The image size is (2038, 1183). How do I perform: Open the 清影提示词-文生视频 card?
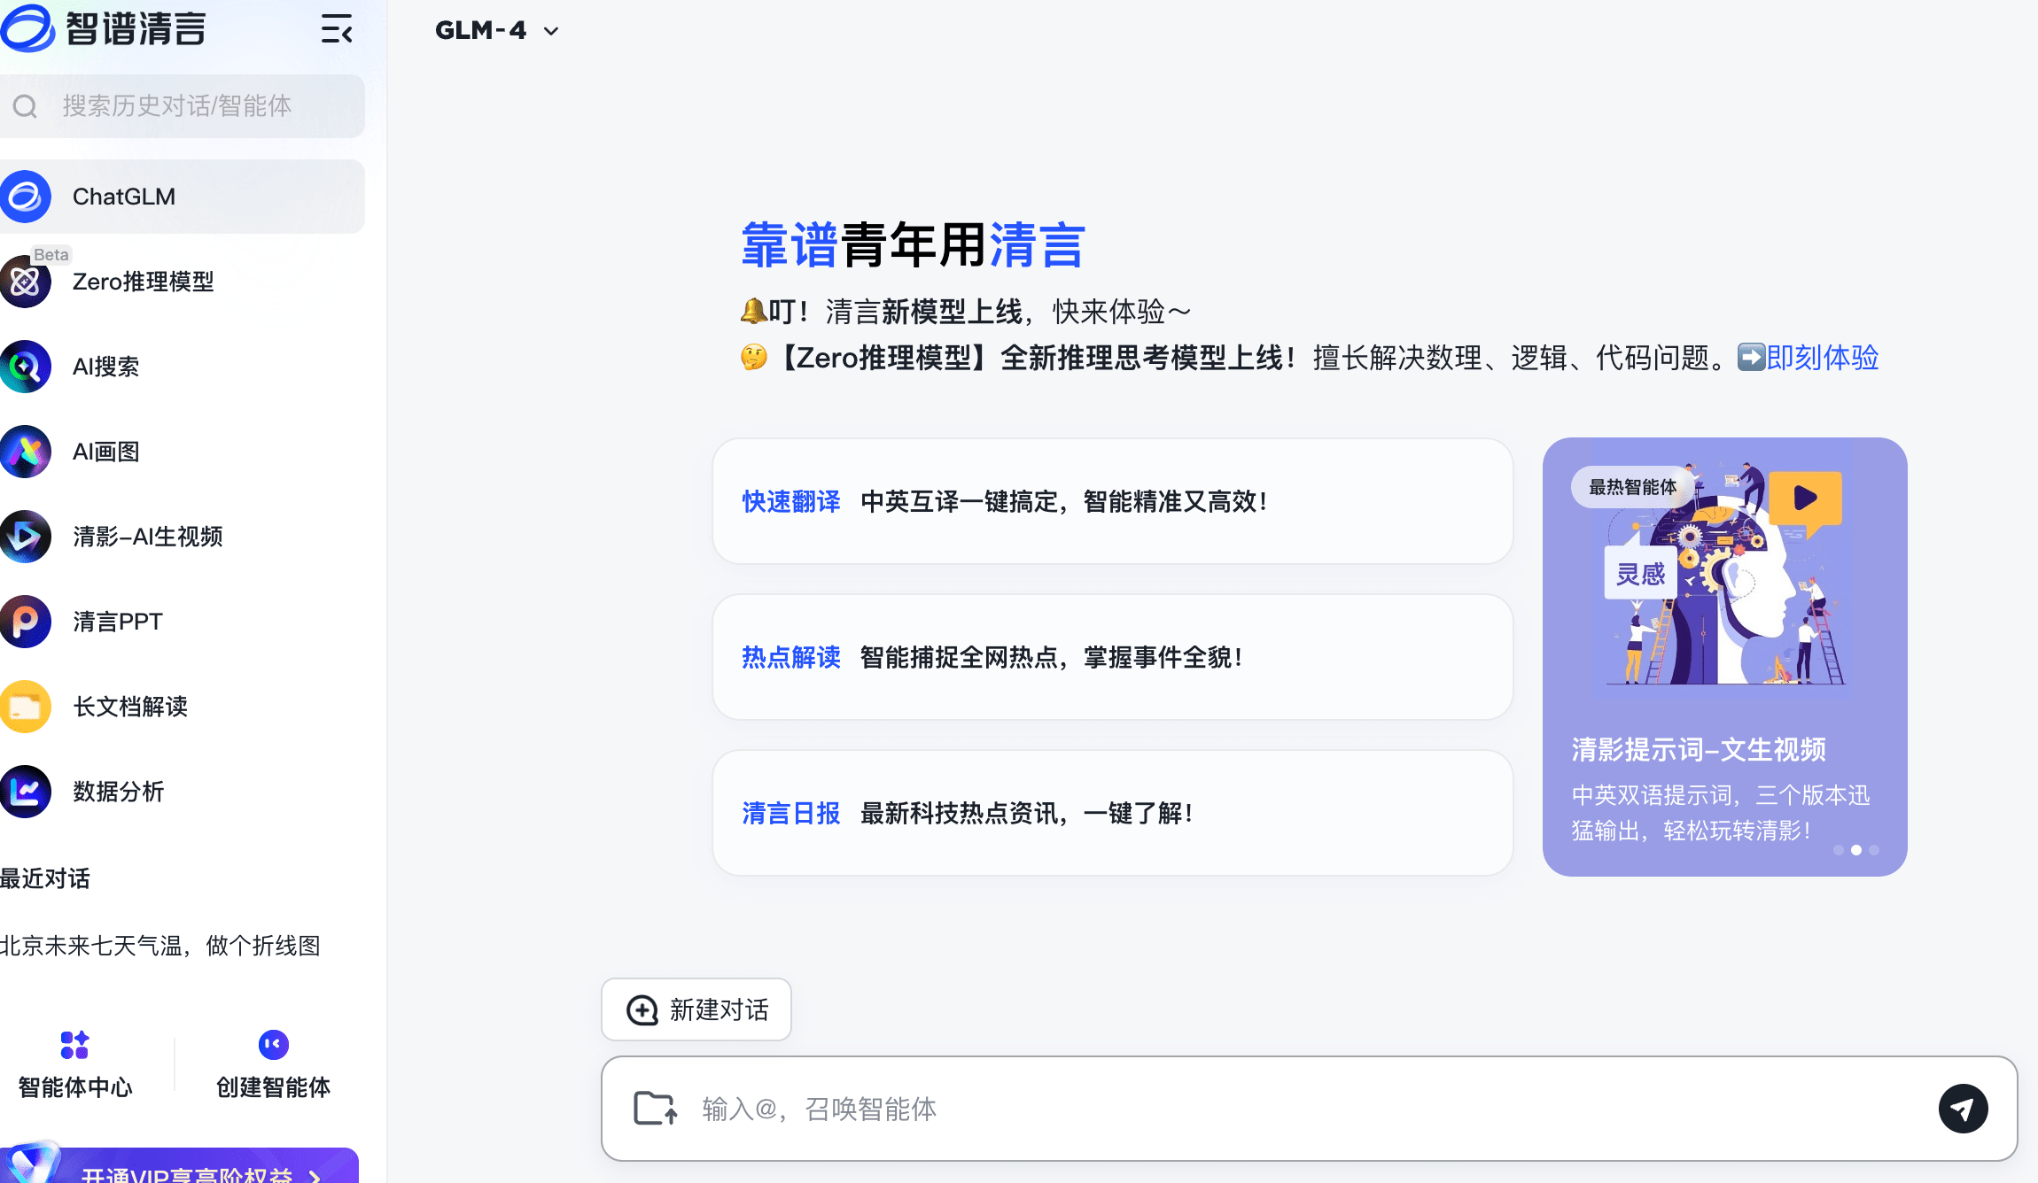click(x=1724, y=657)
